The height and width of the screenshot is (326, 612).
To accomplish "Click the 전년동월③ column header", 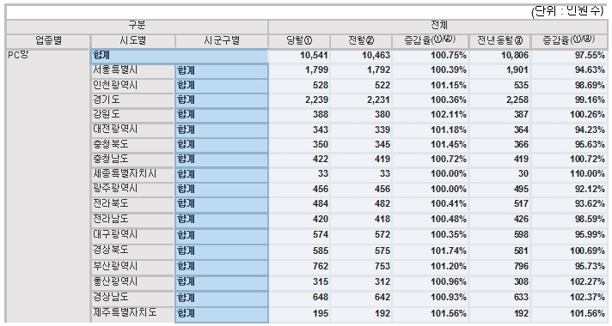I will [500, 40].
